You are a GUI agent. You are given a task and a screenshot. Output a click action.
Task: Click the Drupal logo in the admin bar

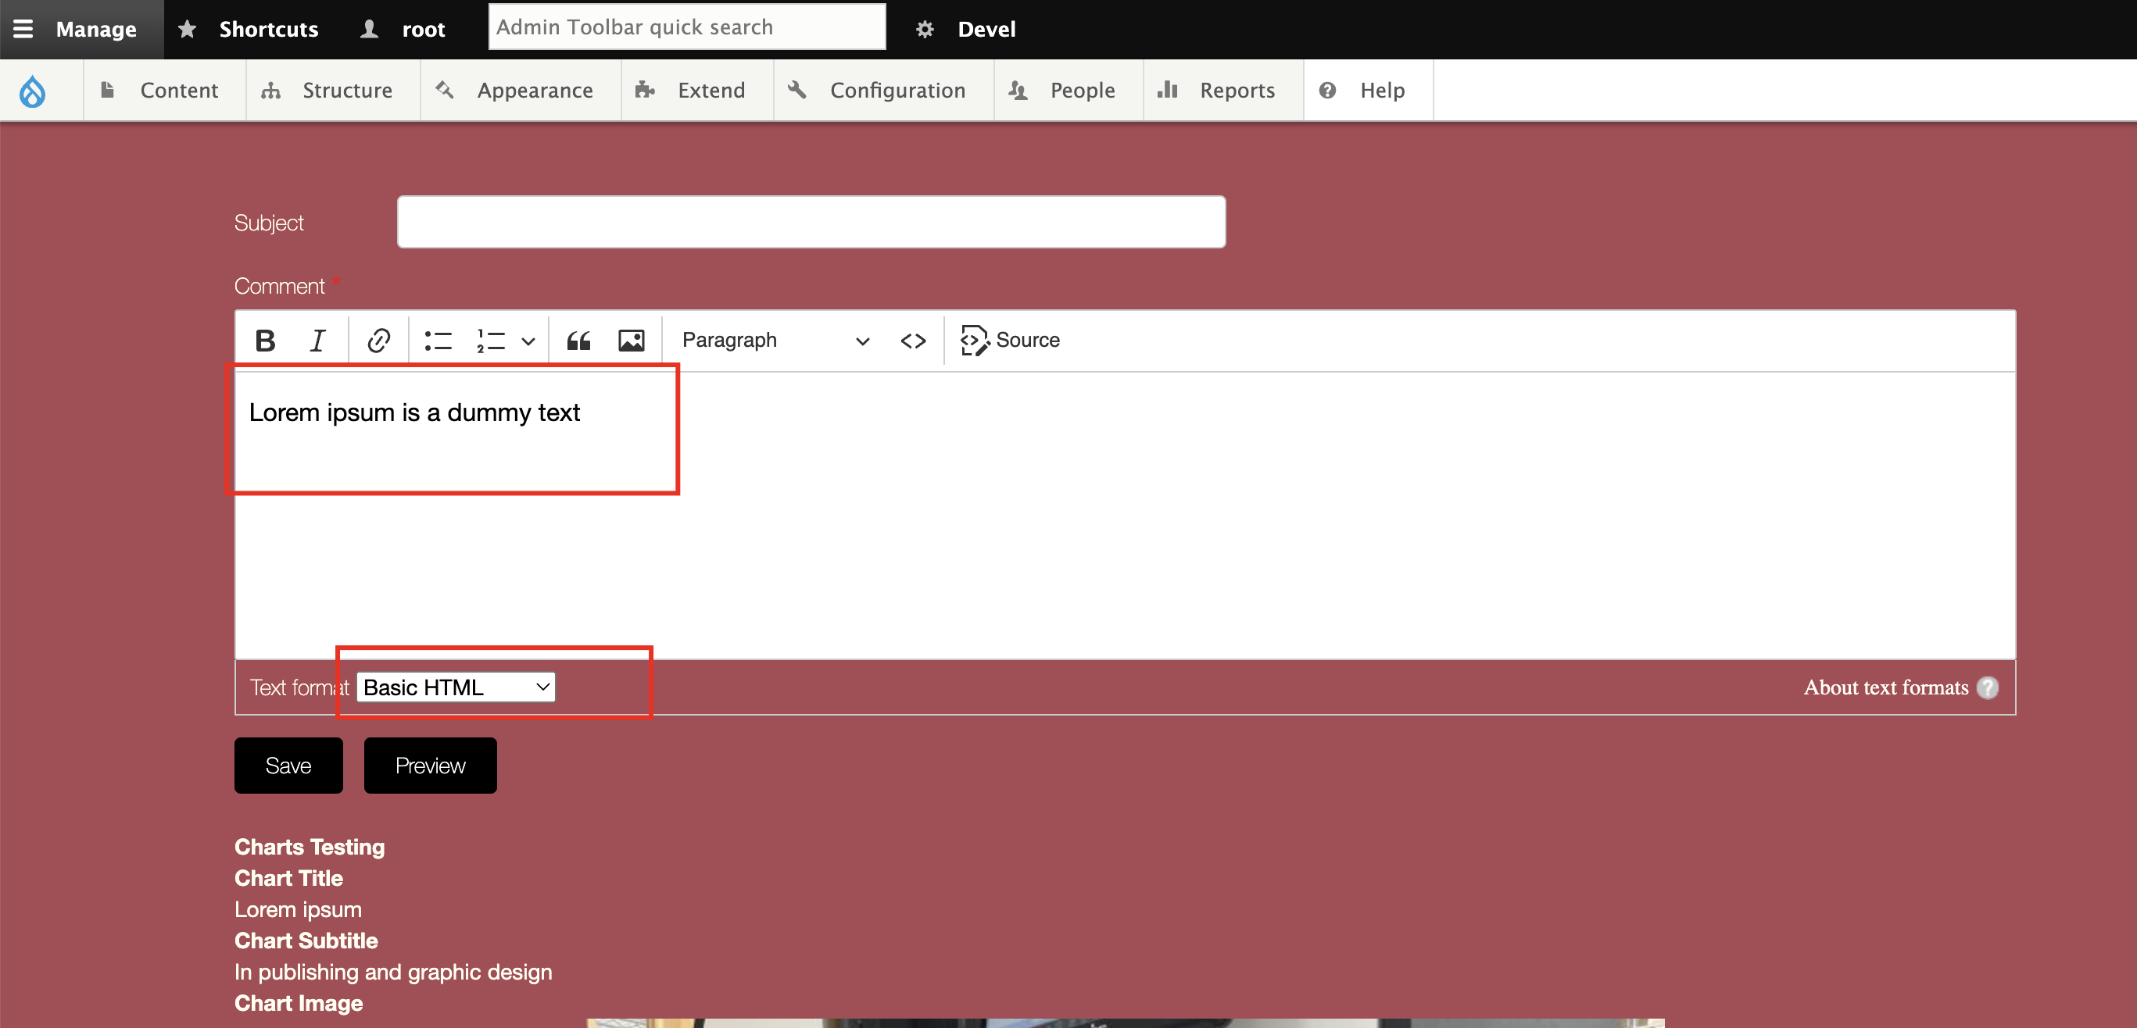pos(32,90)
